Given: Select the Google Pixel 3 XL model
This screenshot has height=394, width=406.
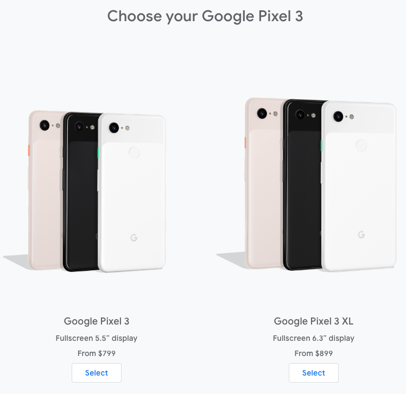Looking at the screenshot, I should click(x=314, y=373).
